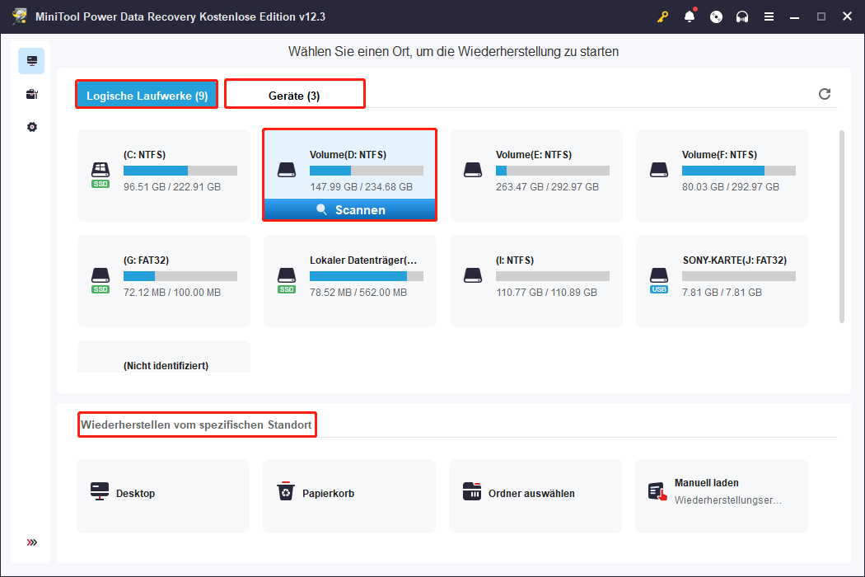Click the Volume F usage bar
This screenshot has height=577, width=865.
739,171
